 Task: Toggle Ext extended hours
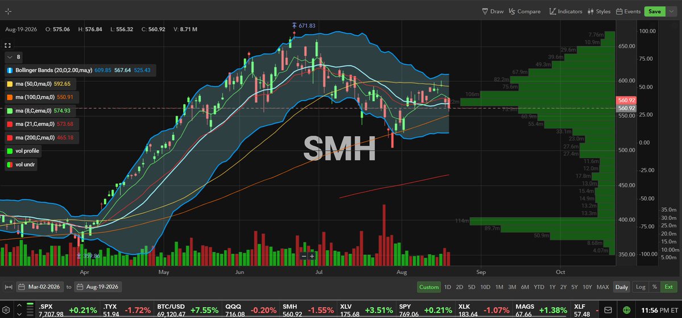[x=668, y=287]
